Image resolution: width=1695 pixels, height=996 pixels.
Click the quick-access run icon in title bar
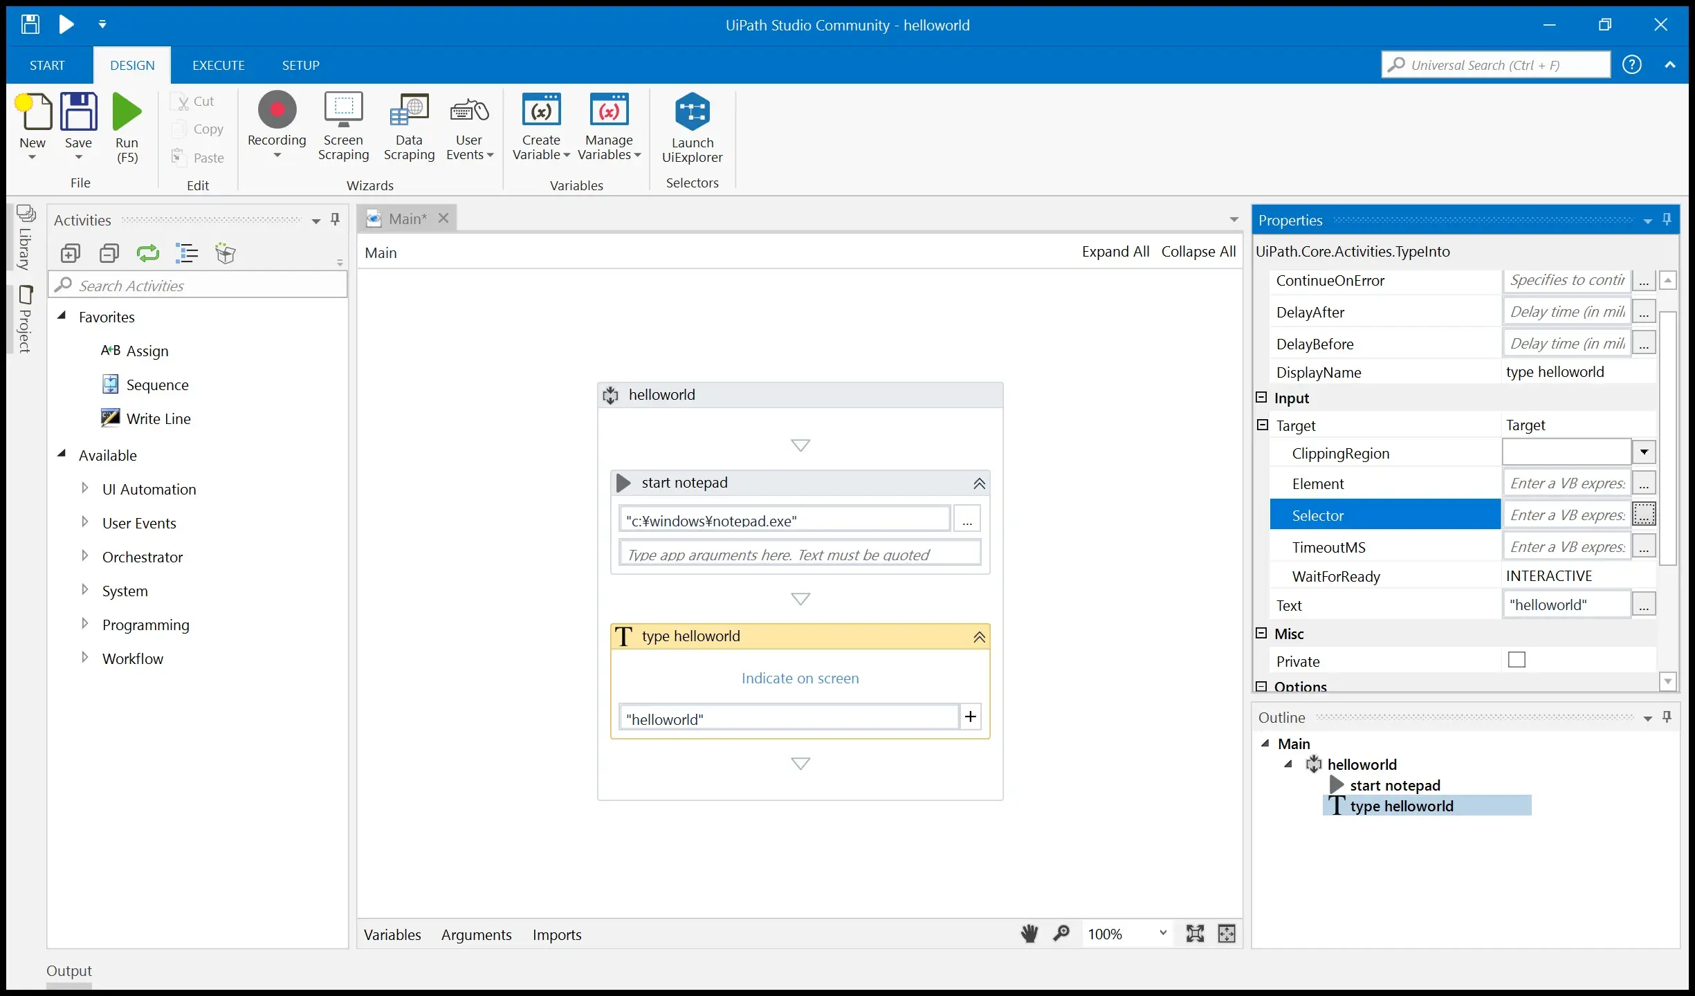(66, 25)
